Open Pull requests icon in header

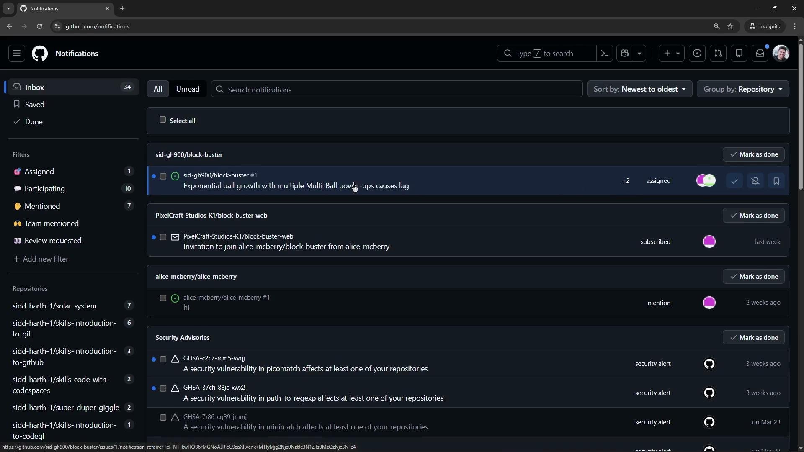(x=718, y=54)
